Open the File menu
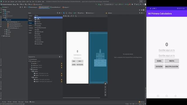The height and width of the screenshot is (105, 187). click(x=4, y=1)
